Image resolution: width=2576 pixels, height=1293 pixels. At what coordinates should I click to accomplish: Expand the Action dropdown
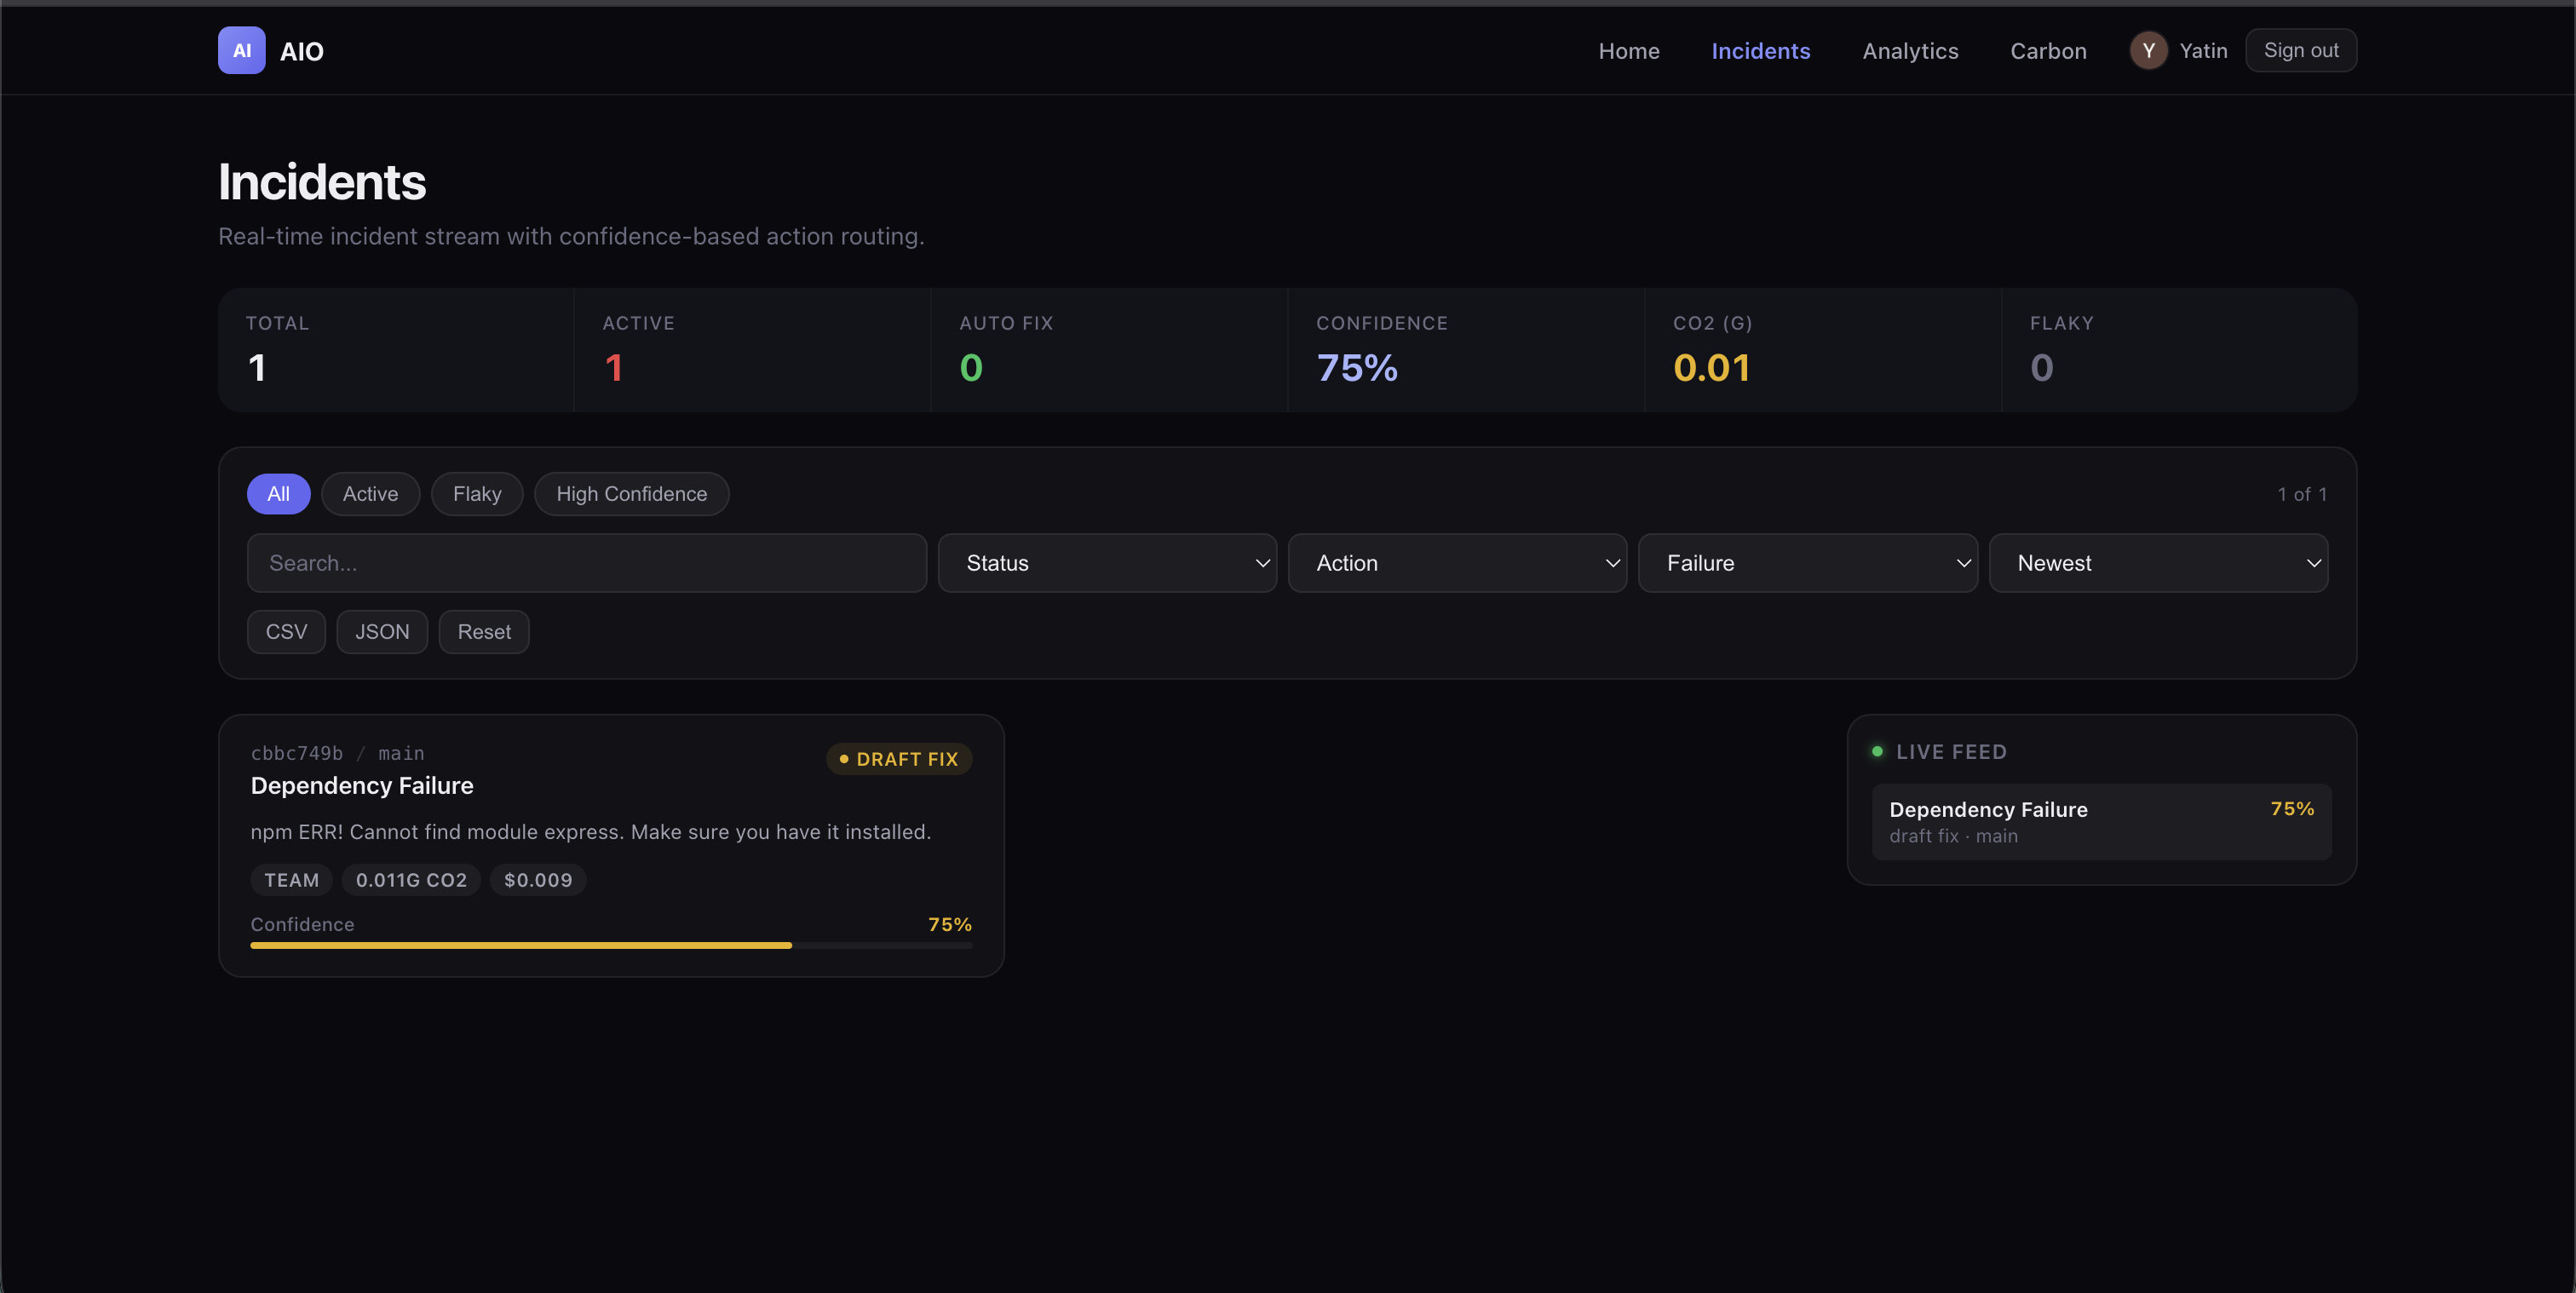click(x=1457, y=563)
